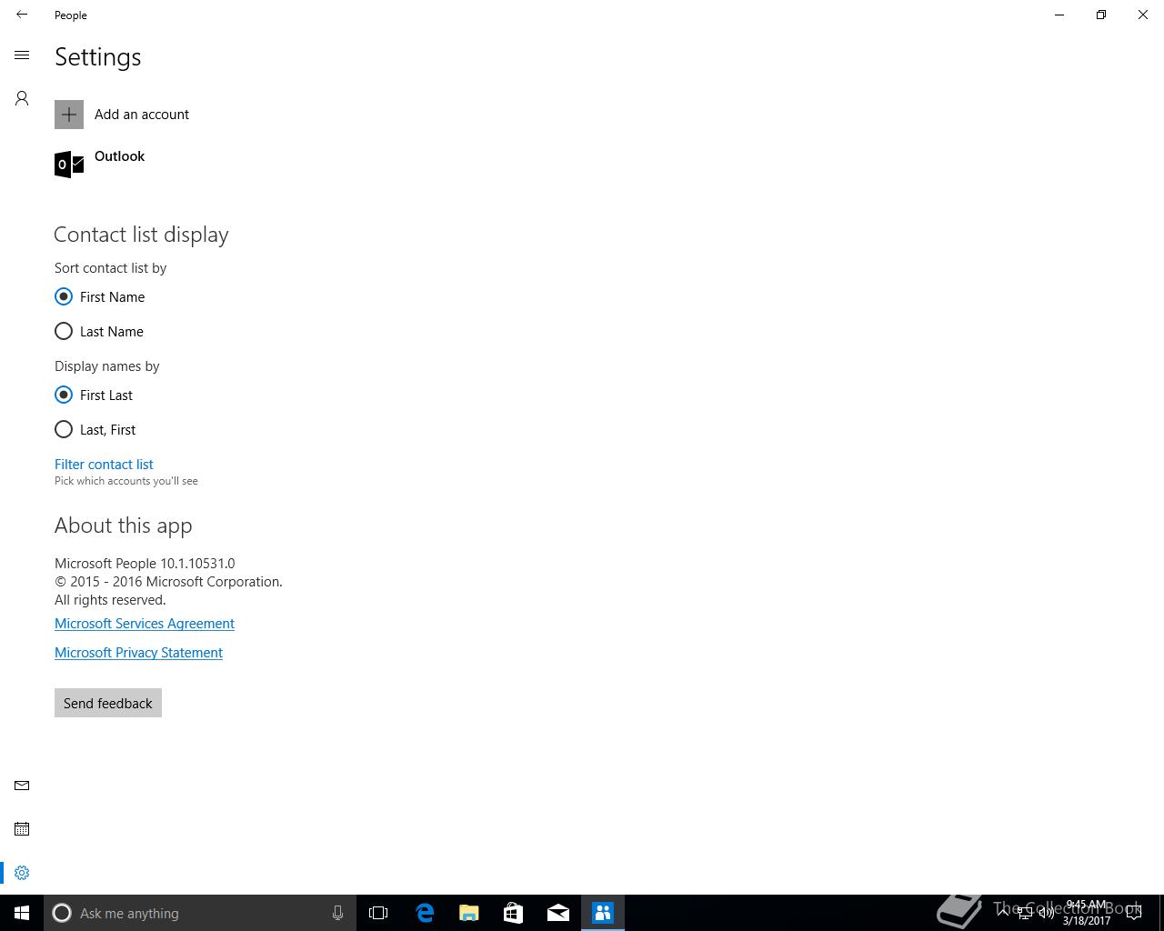This screenshot has height=931, width=1164.
Task: Select Last Name sort option
Action: (x=99, y=331)
